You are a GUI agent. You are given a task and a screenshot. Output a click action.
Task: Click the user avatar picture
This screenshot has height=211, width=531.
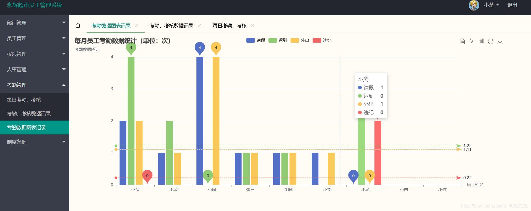[474, 5]
